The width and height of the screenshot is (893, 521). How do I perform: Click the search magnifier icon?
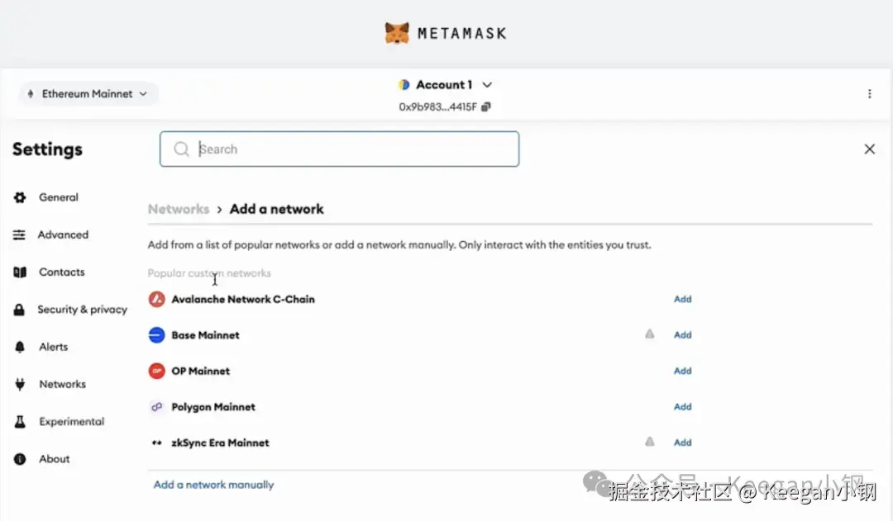181,149
